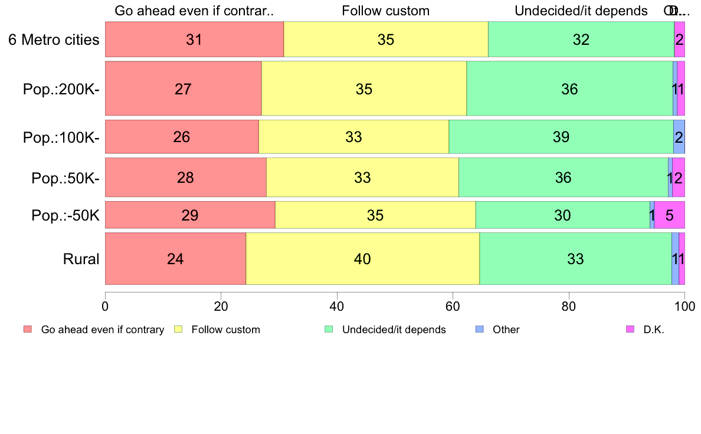Click the Go ahead even if contrar.. header

click(x=194, y=11)
